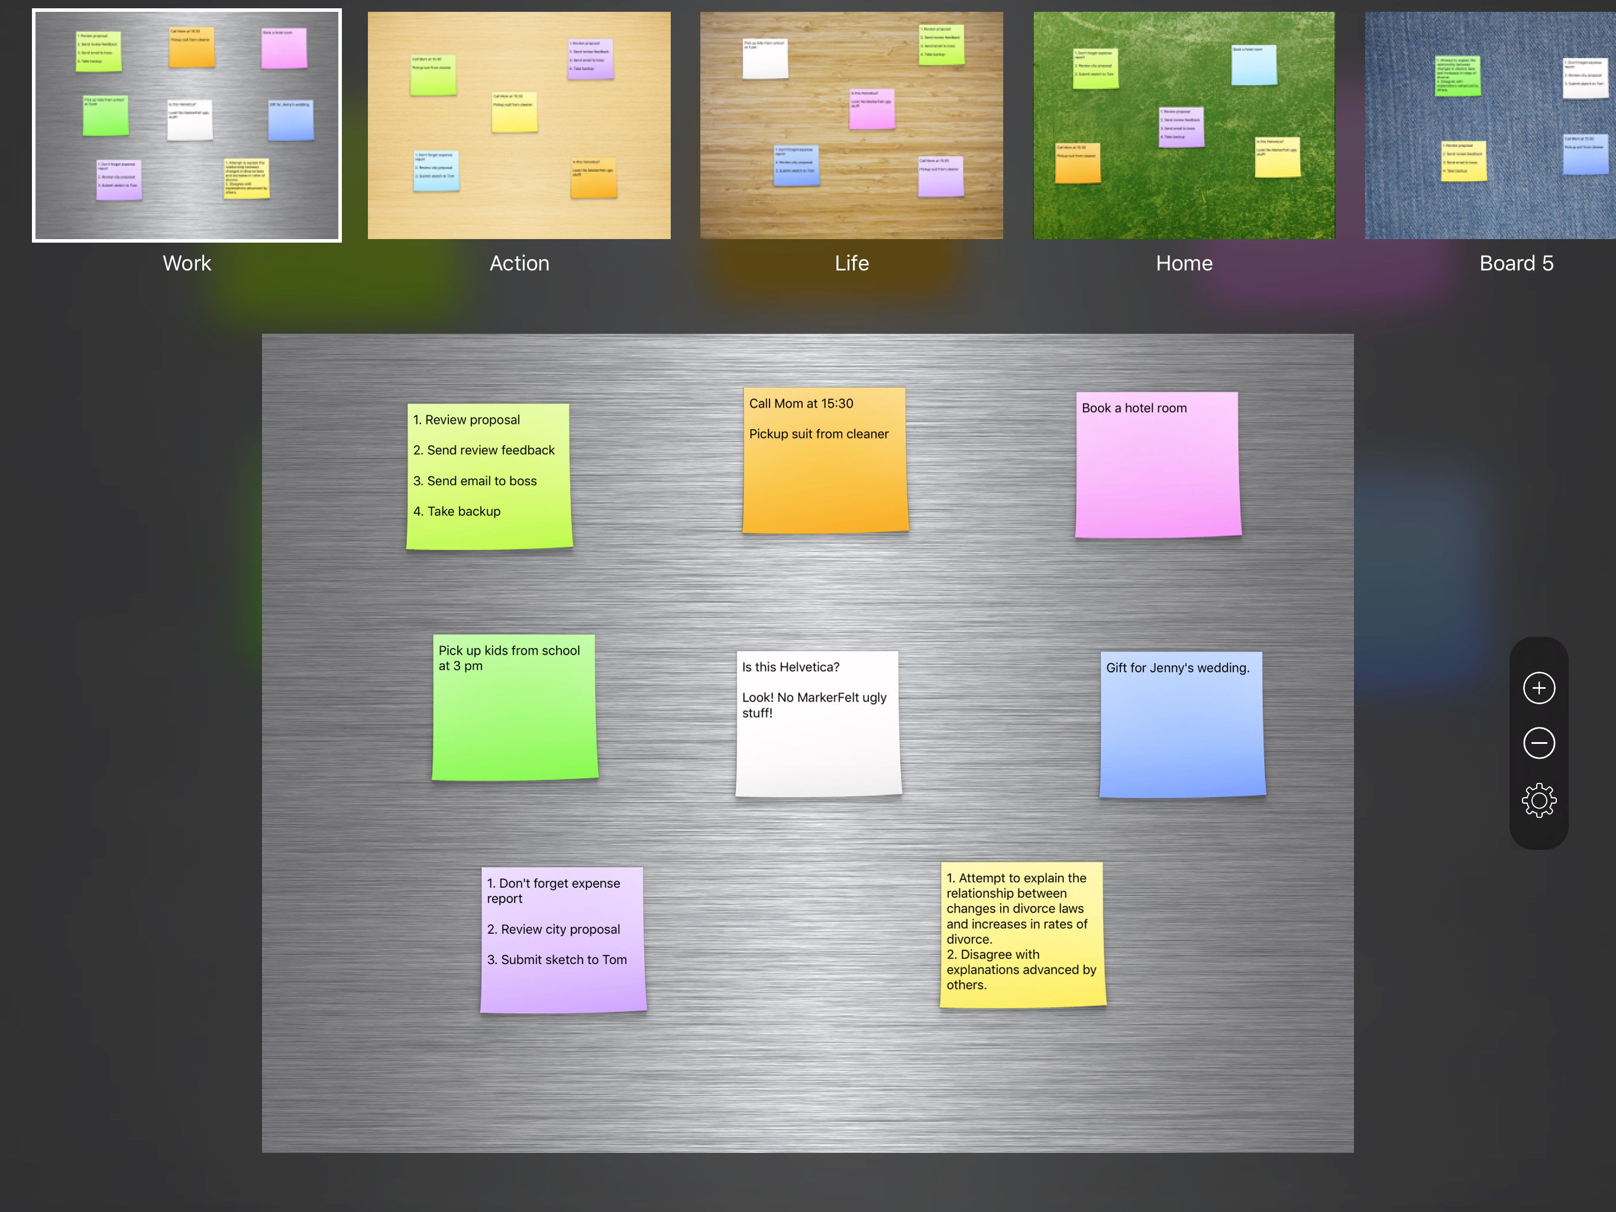1616x1212 pixels.
Task: Open the settings gear icon
Action: tap(1539, 801)
